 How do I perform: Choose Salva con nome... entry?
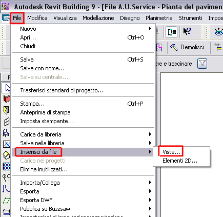(83, 68)
